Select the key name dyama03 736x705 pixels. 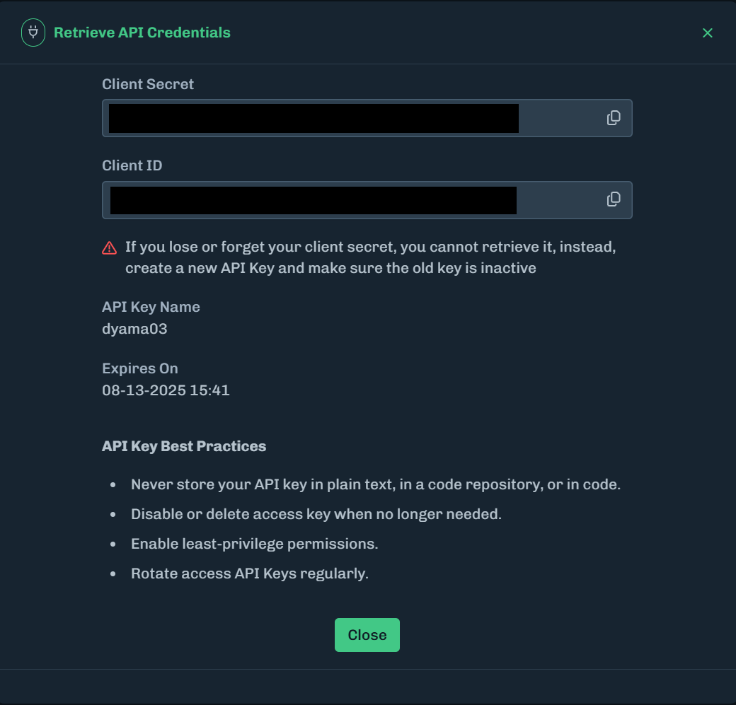tap(134, 329)
